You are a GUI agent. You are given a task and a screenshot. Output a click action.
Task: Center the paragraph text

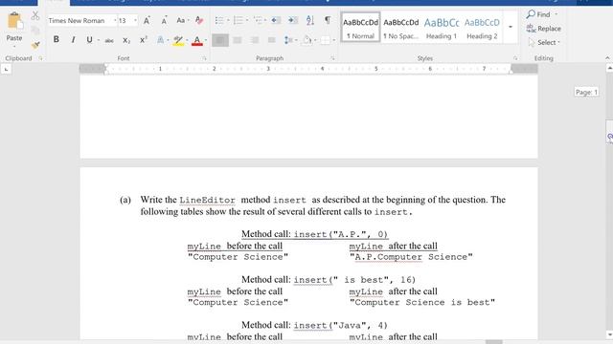click(x=238, y=40)
